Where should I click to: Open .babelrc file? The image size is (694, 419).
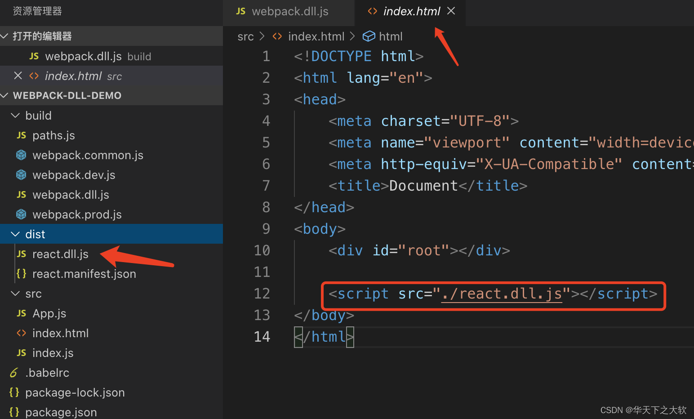tap(111, 373)
